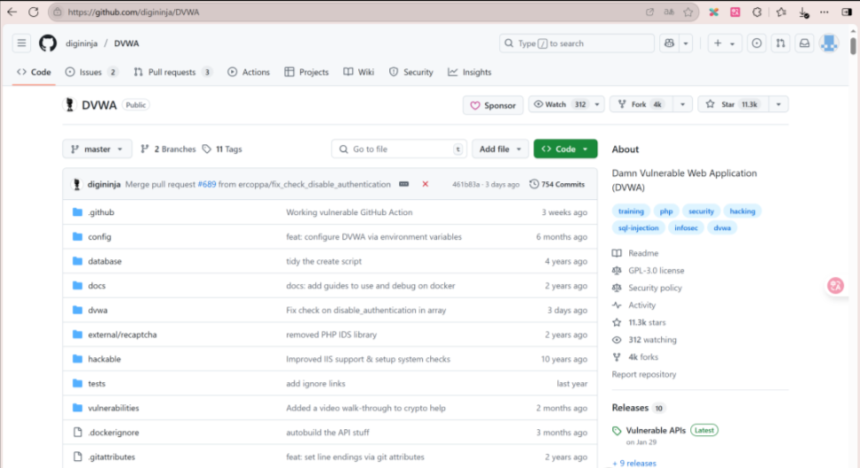Image resolution: width=860 pixels, height=468 pixels.
Task: Open the dvwa folder
Action: [97, 310]
